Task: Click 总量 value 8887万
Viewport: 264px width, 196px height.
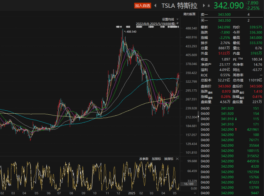Action: (x=224, y=48)
